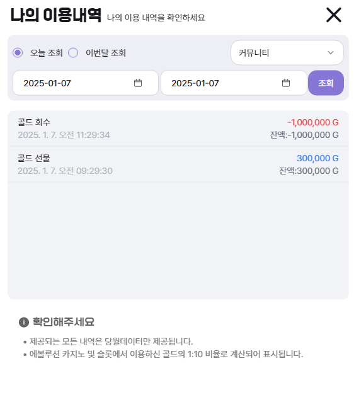Close the 나의 이용내역 dialog

334,15
